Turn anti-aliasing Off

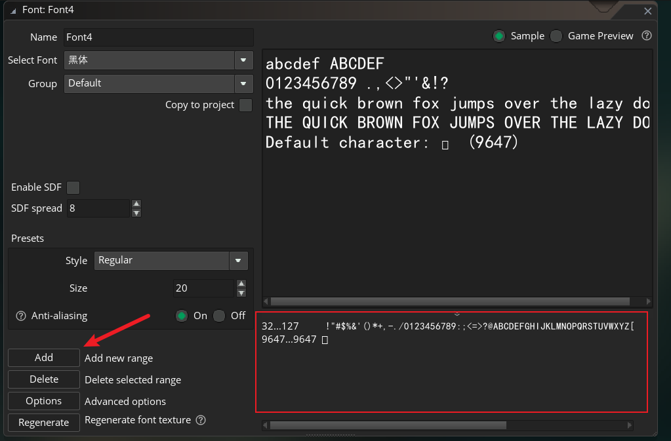tap(220, 316)
